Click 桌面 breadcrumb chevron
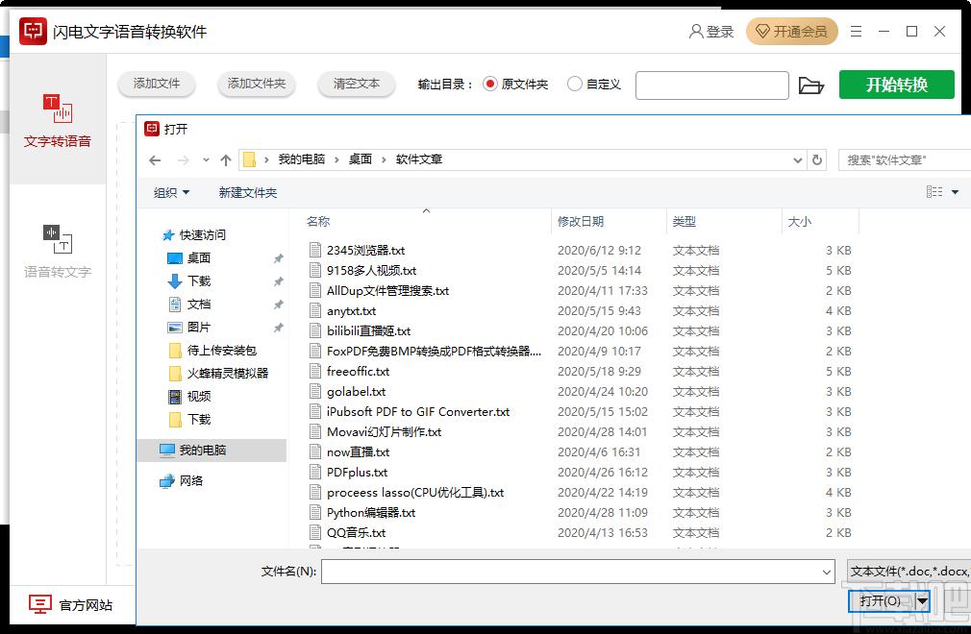Screen dimensions: 971x634 pos(384,159)
